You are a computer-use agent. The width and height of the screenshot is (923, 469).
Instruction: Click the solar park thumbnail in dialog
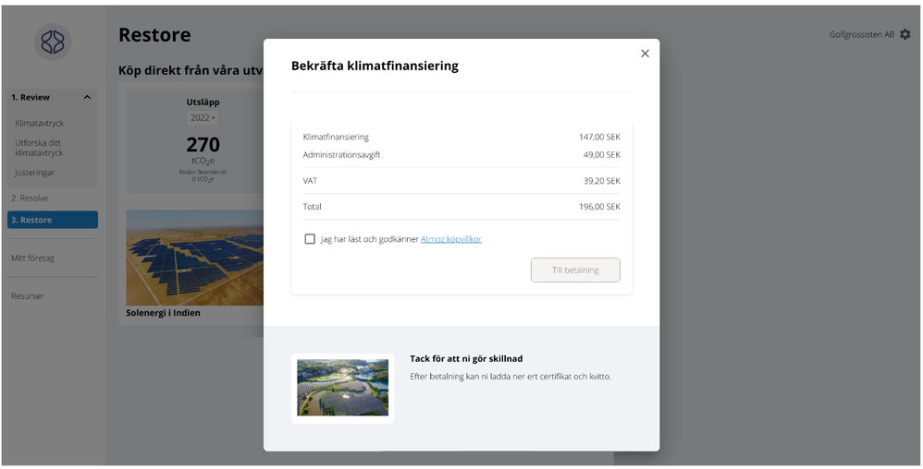point(342,388)
